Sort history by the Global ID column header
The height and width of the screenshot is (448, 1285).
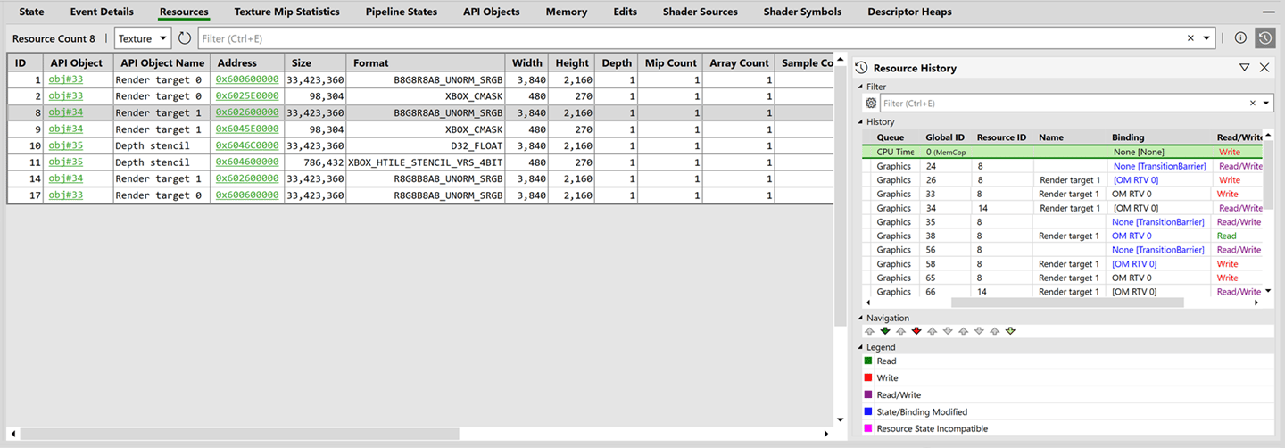click(x=945, y=137)
